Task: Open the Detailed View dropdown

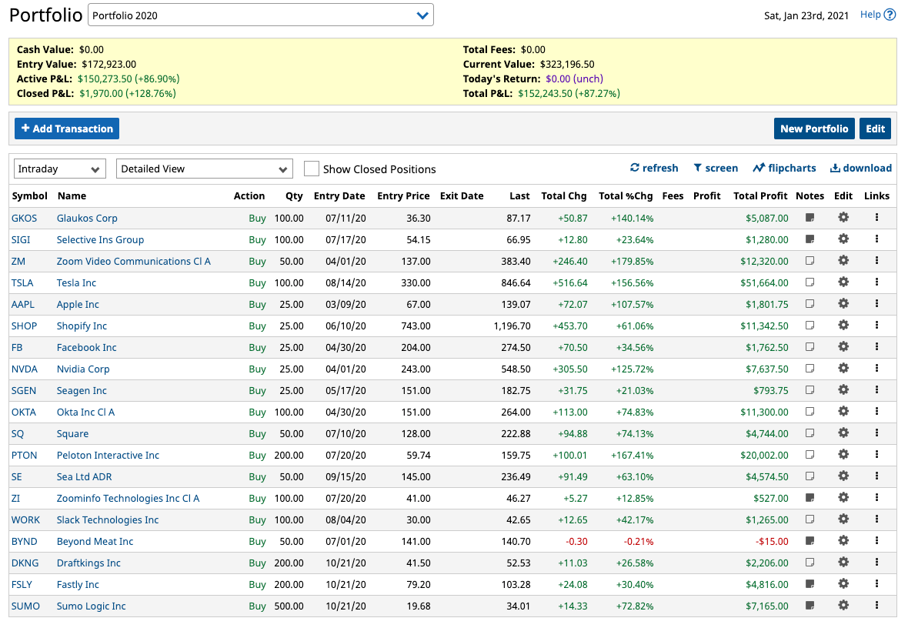Action: click(x=205, y=169)
